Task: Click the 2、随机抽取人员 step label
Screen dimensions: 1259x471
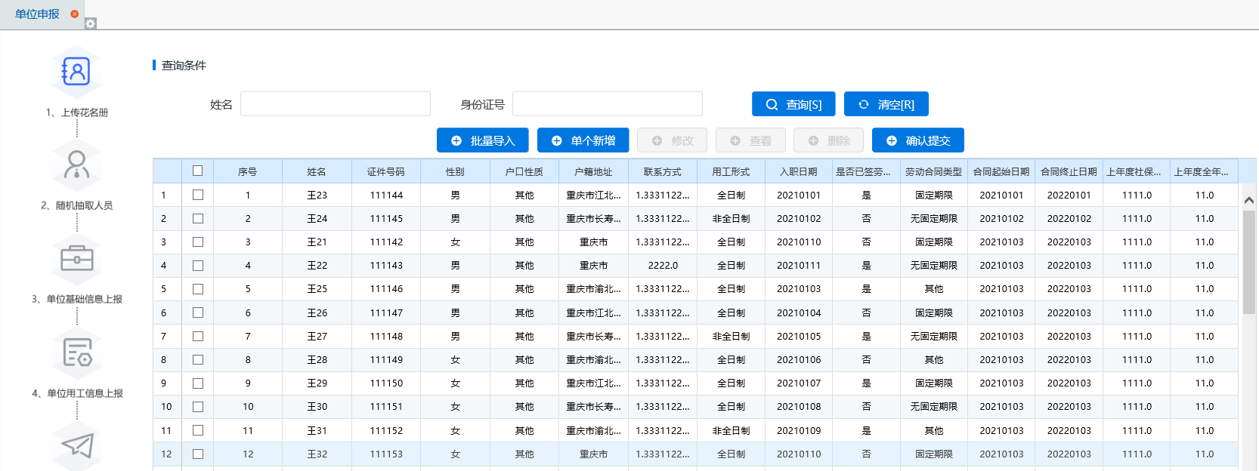Action: (x=77, y=205)
